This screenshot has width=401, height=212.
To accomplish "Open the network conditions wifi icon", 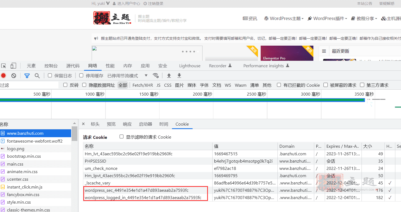I will coord(155,76).
